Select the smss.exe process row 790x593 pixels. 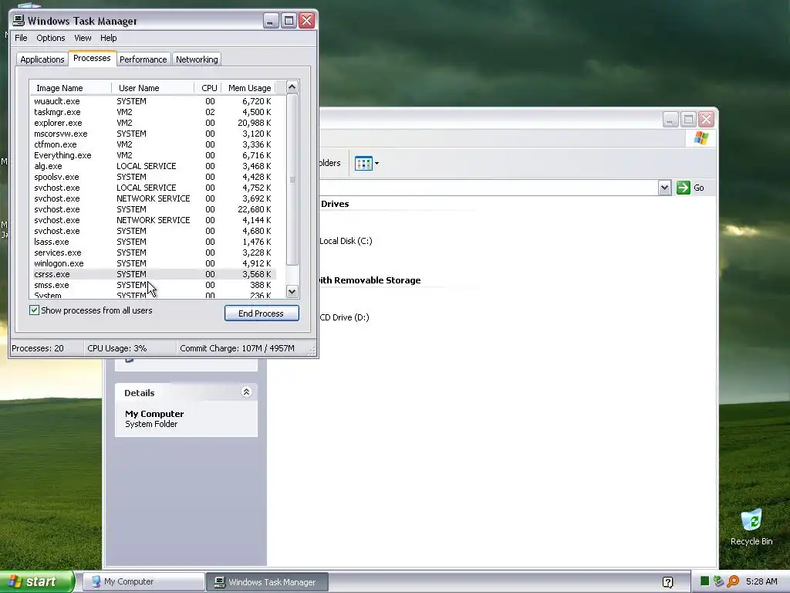pyautogui.click(x=154, y=285)
